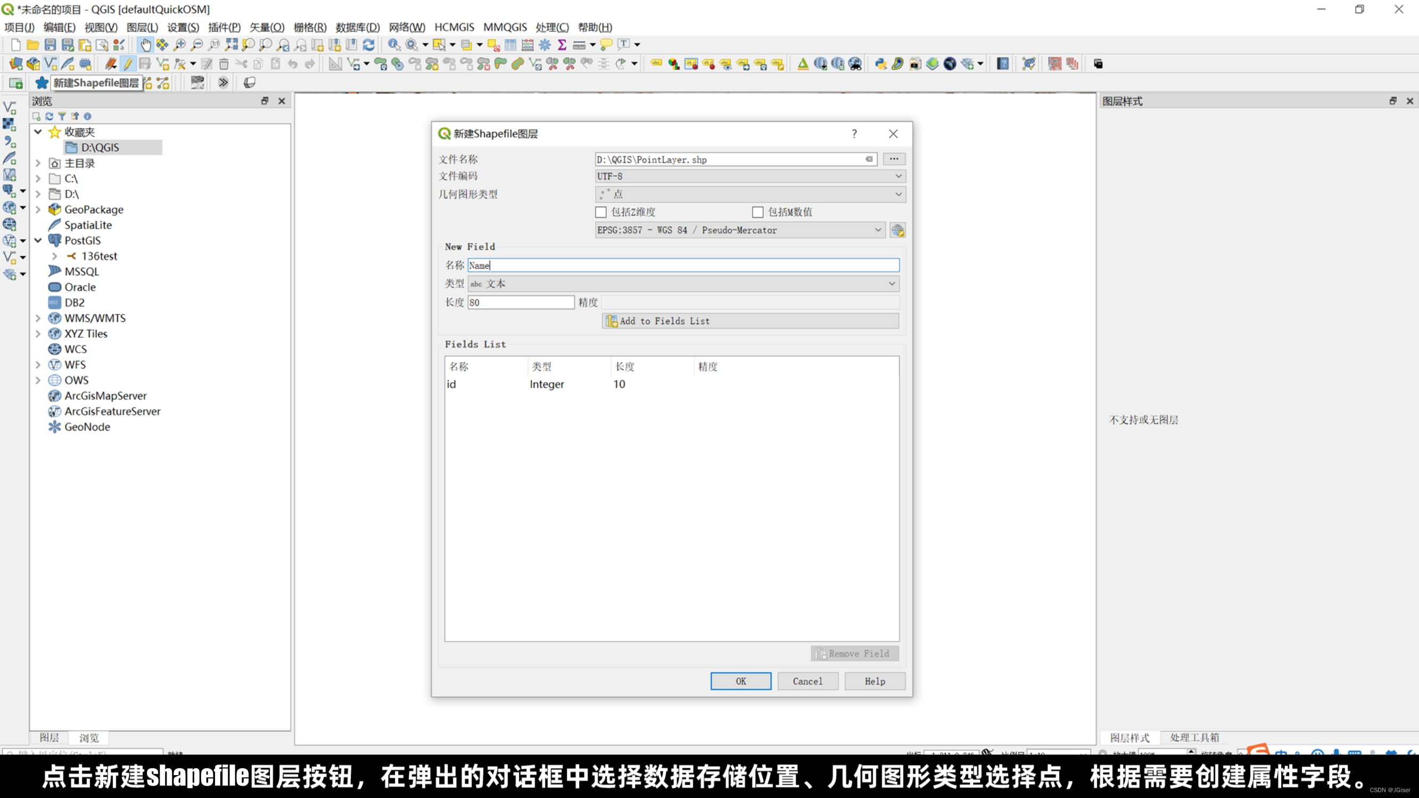Clear the file name field contents

tap(869, 159)
